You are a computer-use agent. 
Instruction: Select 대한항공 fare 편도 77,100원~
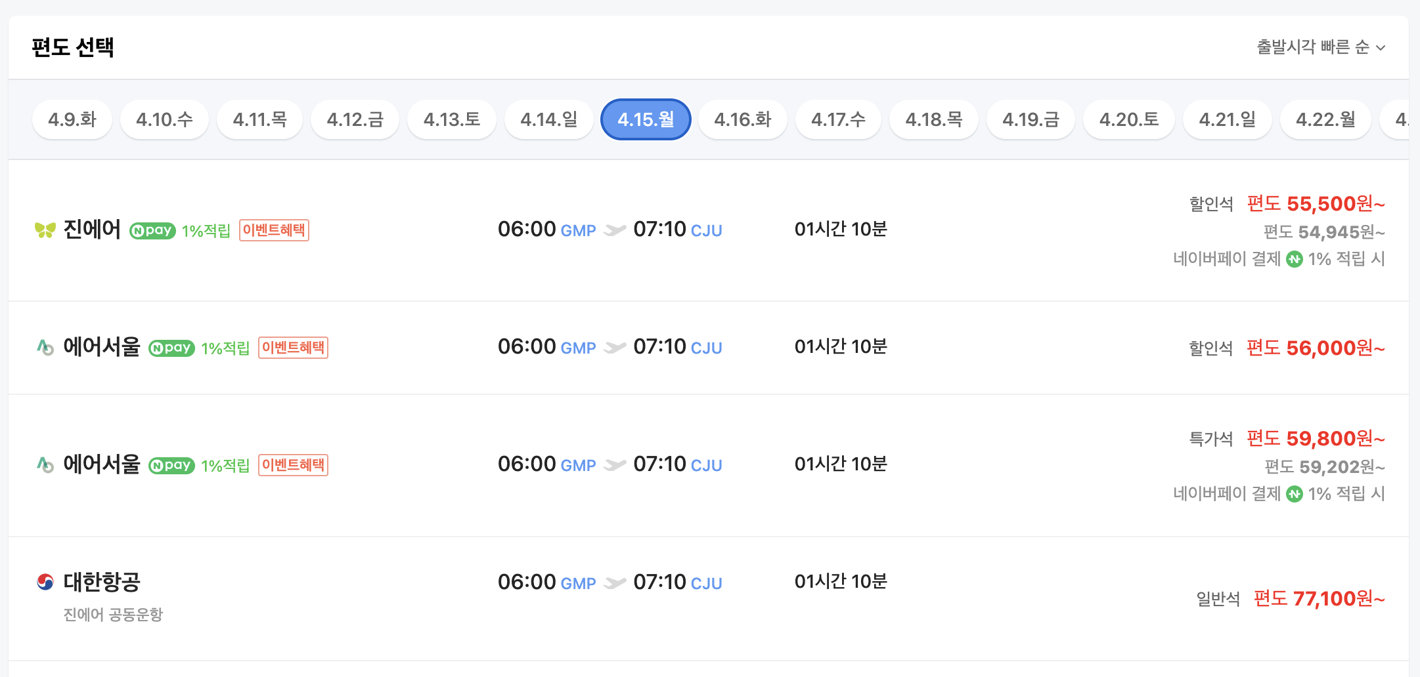tap(1319, 598)
